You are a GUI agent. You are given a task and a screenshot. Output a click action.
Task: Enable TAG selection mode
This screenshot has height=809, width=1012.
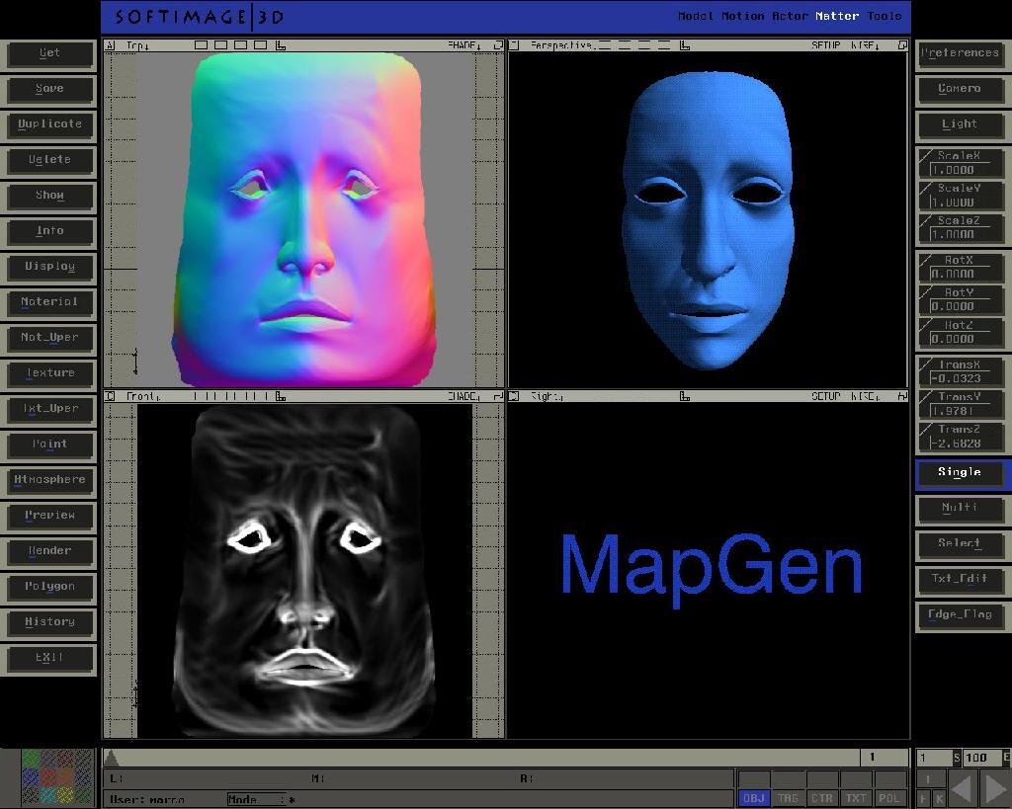click(788, 798)
